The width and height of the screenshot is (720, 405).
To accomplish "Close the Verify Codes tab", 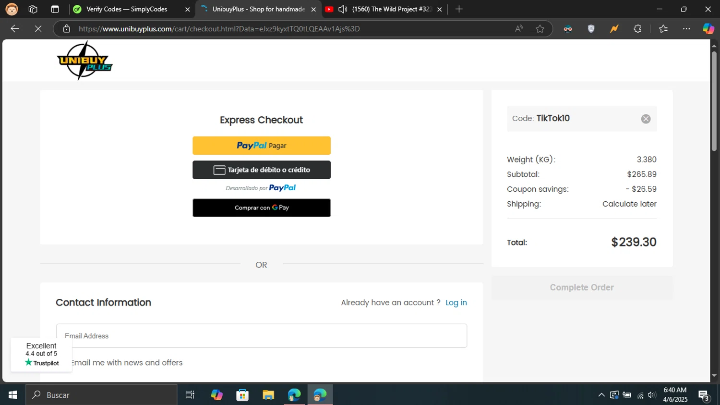I will (188, 9).
